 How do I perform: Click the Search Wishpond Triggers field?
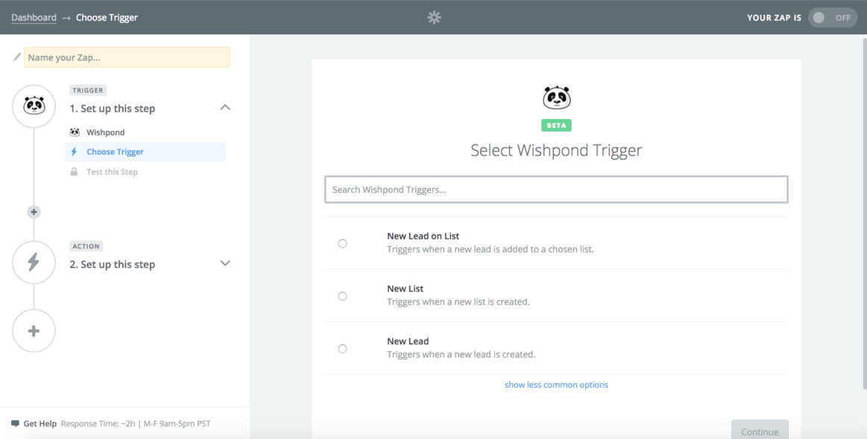pyautogui.click(x=556, y=190)
